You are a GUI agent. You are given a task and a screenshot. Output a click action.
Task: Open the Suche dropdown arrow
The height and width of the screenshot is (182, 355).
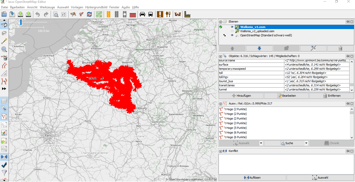click(x=306, y=143)
